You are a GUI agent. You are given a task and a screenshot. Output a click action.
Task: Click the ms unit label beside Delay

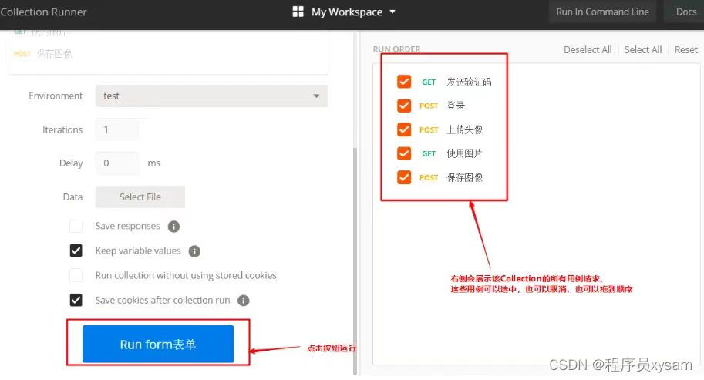click(153, 163)
